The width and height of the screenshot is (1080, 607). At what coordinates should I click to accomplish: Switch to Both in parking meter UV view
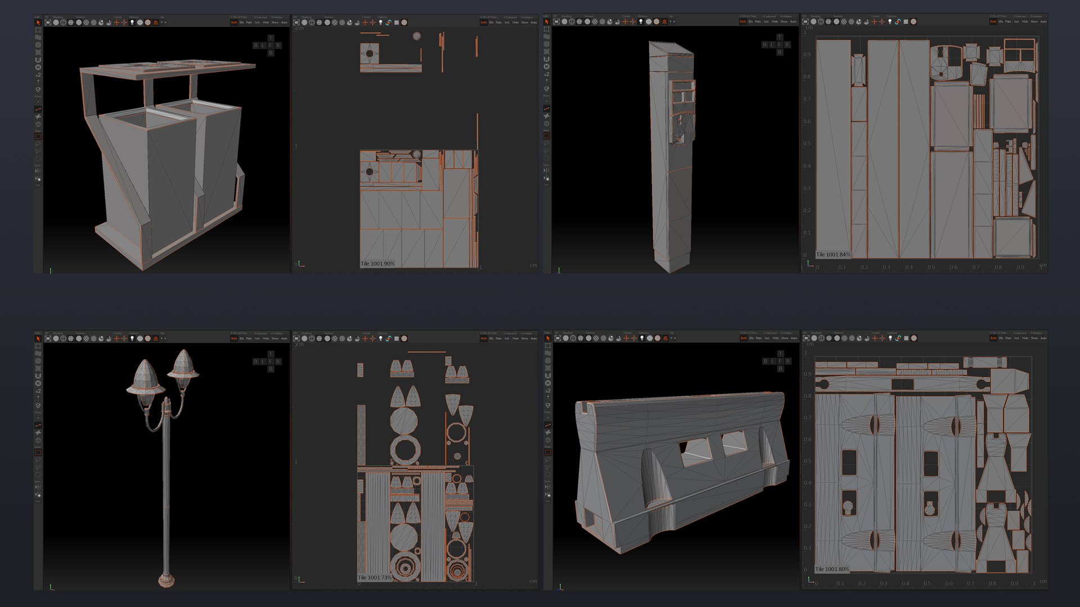pos(993,21)
